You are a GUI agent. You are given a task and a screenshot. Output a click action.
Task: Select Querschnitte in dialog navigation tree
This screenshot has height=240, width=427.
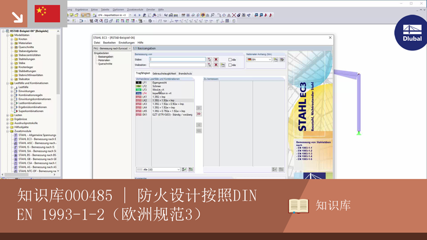105,64
